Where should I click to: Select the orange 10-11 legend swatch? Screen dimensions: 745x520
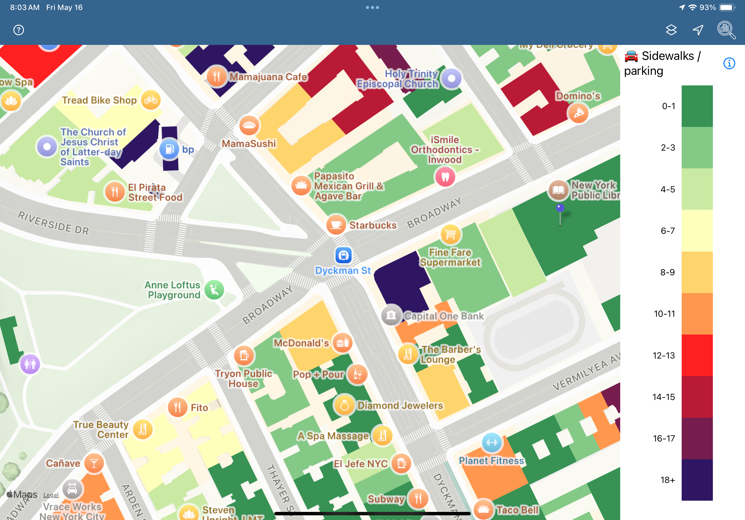697,314
